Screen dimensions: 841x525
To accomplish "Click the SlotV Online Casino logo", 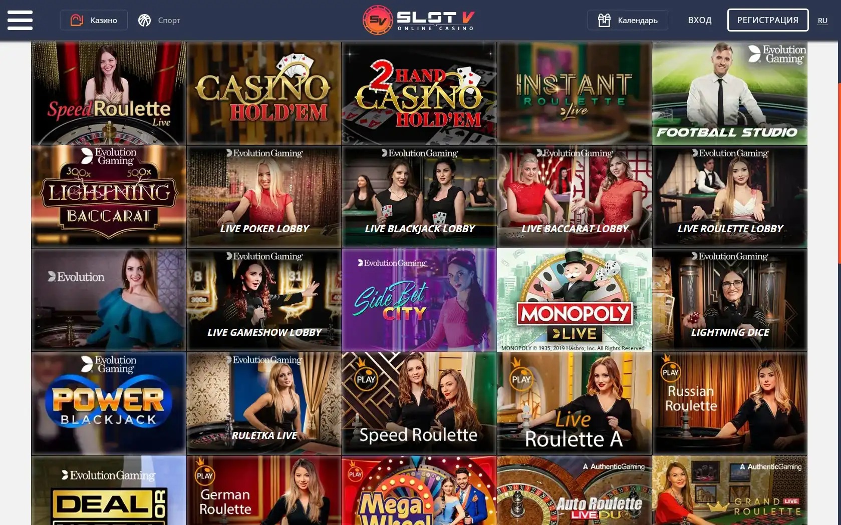I will point(419,20).
